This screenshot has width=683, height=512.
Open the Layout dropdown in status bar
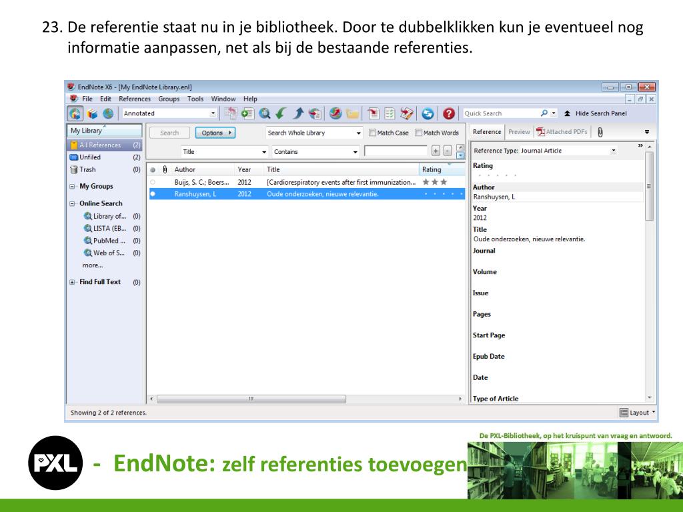[x=638, y=413]
